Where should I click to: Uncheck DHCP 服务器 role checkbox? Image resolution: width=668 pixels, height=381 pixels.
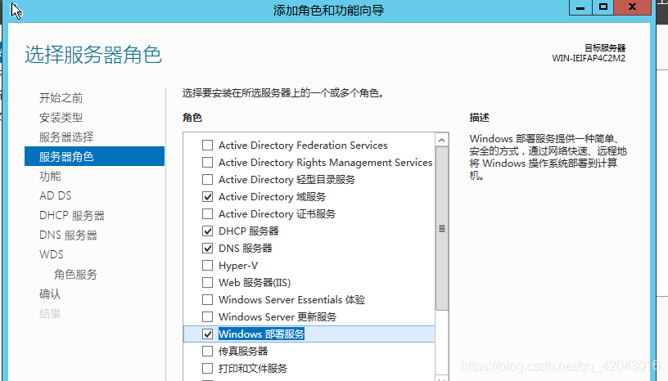coord(207,231)
